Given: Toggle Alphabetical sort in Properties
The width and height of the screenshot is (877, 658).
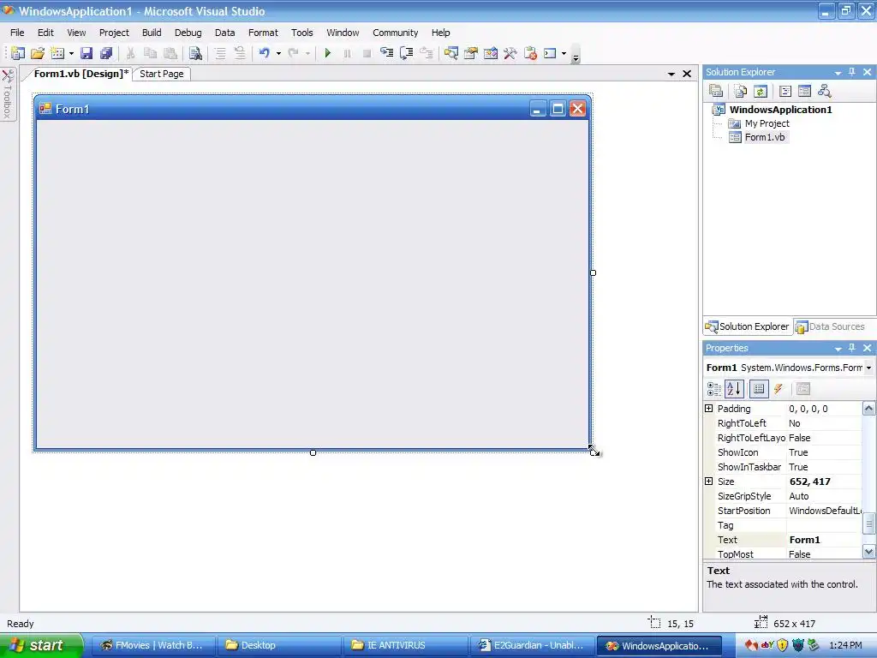Looking at the screenshot, I should [x=734, y=389].
